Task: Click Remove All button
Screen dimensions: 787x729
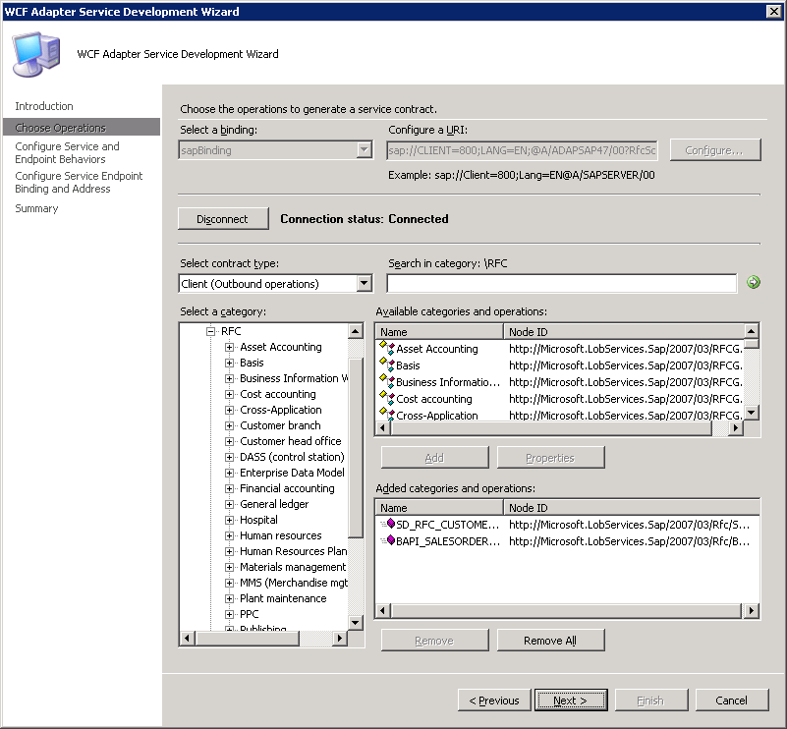Action: click(x=550, y=641)
